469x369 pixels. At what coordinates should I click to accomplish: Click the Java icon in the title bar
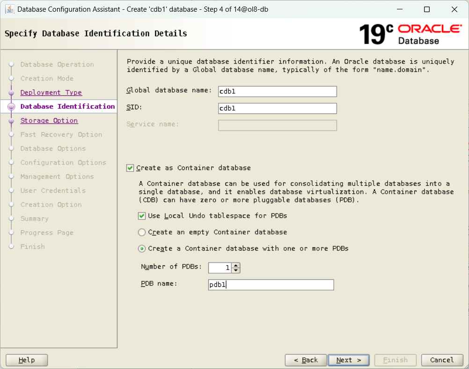click(9, 9)
